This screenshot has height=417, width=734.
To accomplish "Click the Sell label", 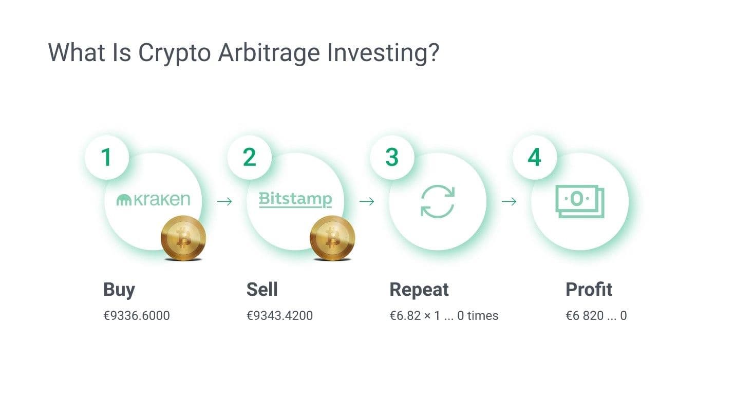I will 262,289.
